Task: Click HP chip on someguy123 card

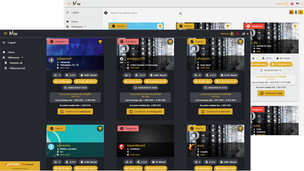Action: point(156,81)
